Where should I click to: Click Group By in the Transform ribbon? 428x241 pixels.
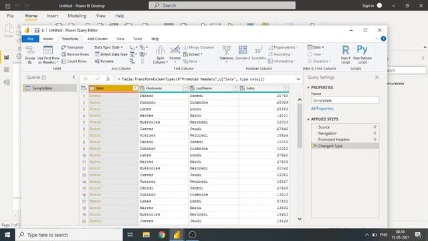click(x=29, y=55)
